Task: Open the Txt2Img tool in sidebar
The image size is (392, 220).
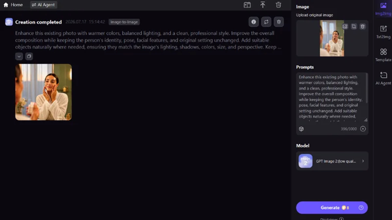Action: click(x=383, y=32)
